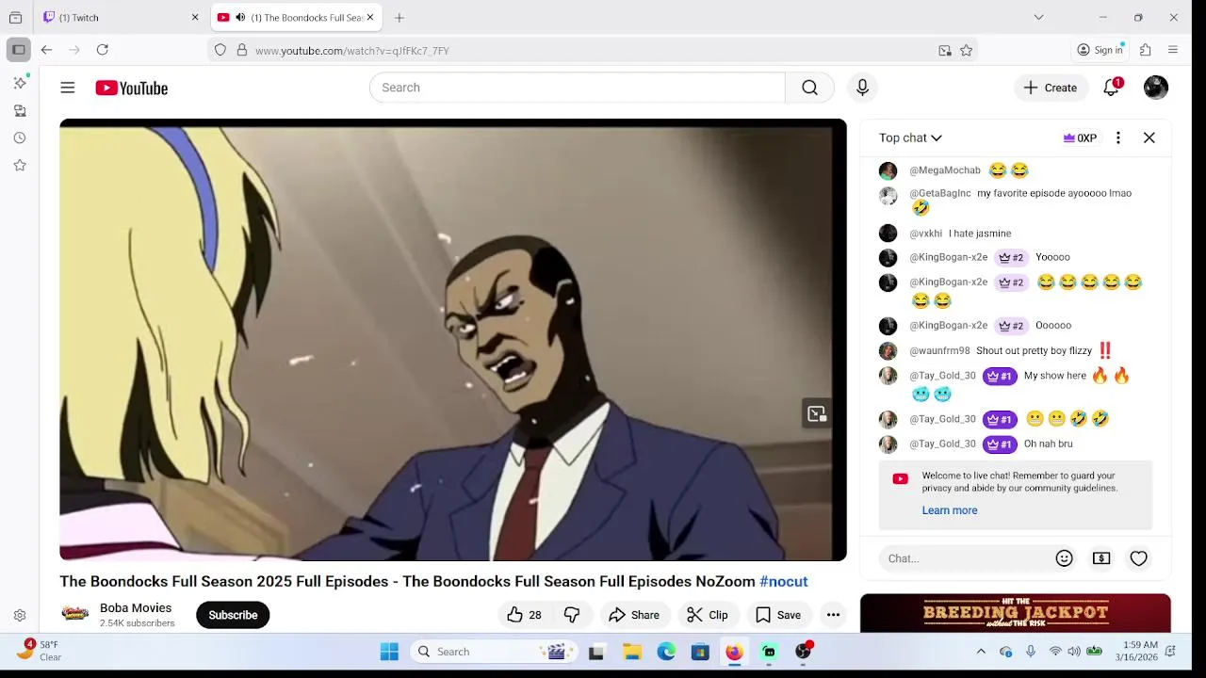Open picture-in-picture icon in address bar
This screenshot has width=1206, height=678.
(945, 51)
